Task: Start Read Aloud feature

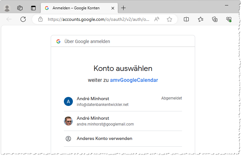Action: 157,19
